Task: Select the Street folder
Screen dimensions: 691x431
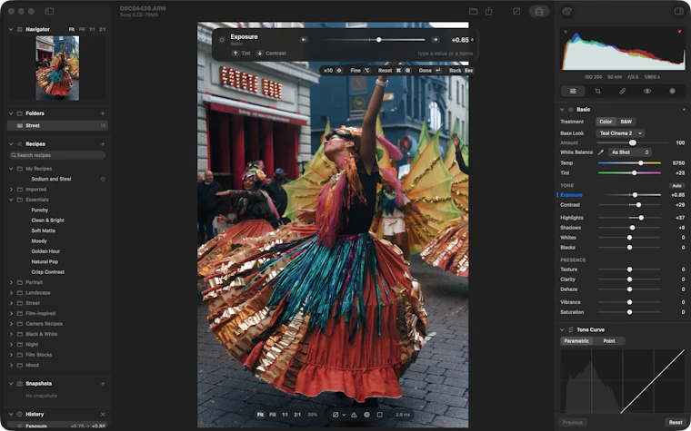Action: coord(57,126)
